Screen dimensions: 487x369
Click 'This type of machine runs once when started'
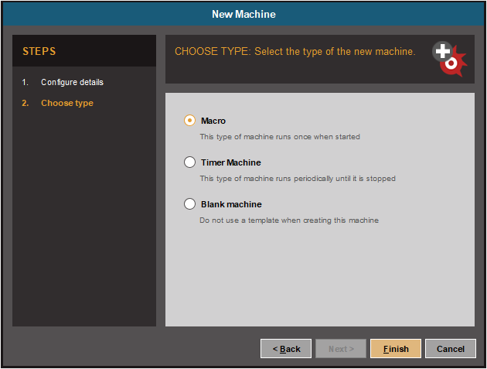pyautogui.click(x=280, y=137)
